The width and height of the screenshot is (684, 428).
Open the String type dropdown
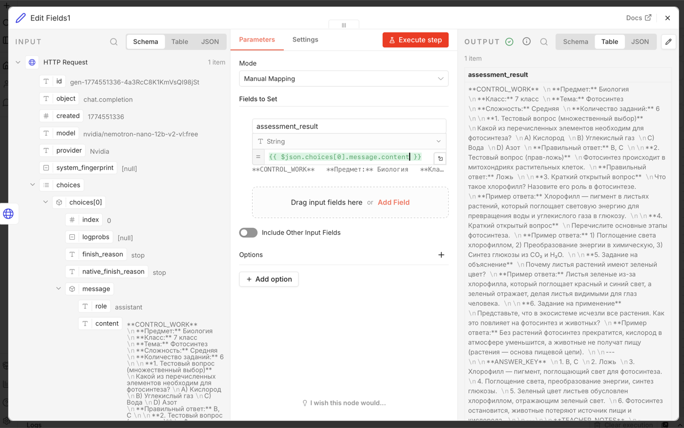coord(349,142)
